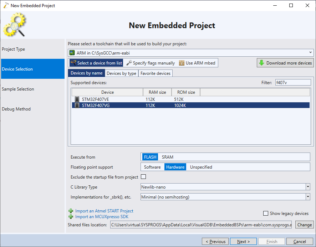Click the device Filter text field
The height and width of the screenshot is (247, 316).
point(293,82)
